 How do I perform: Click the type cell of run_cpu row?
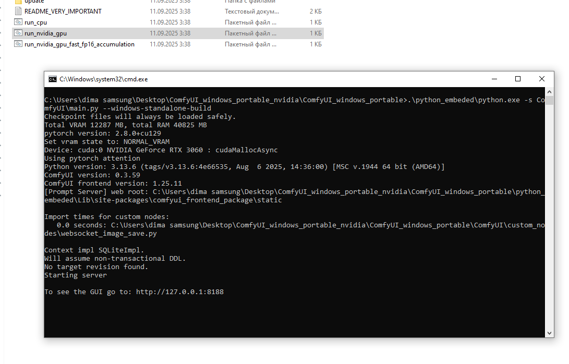click(250, 22)
